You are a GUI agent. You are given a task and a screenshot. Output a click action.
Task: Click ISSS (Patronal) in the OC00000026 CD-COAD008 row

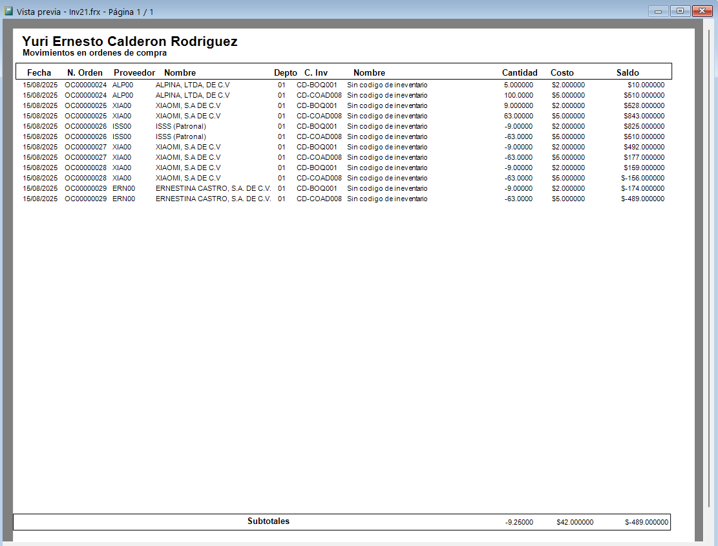[x=181, y=136]
